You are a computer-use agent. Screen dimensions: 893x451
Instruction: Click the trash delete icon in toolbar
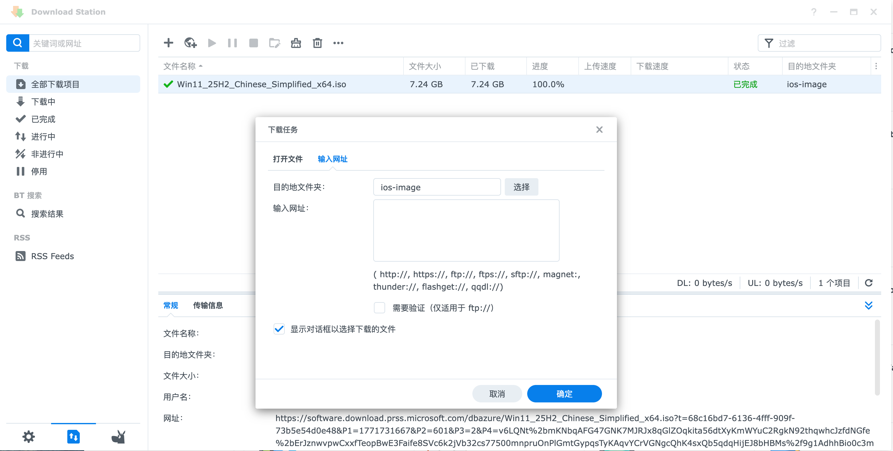(317, 43)
